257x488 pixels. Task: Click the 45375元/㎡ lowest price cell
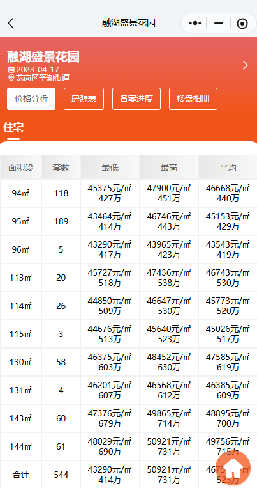click(110, 193)
